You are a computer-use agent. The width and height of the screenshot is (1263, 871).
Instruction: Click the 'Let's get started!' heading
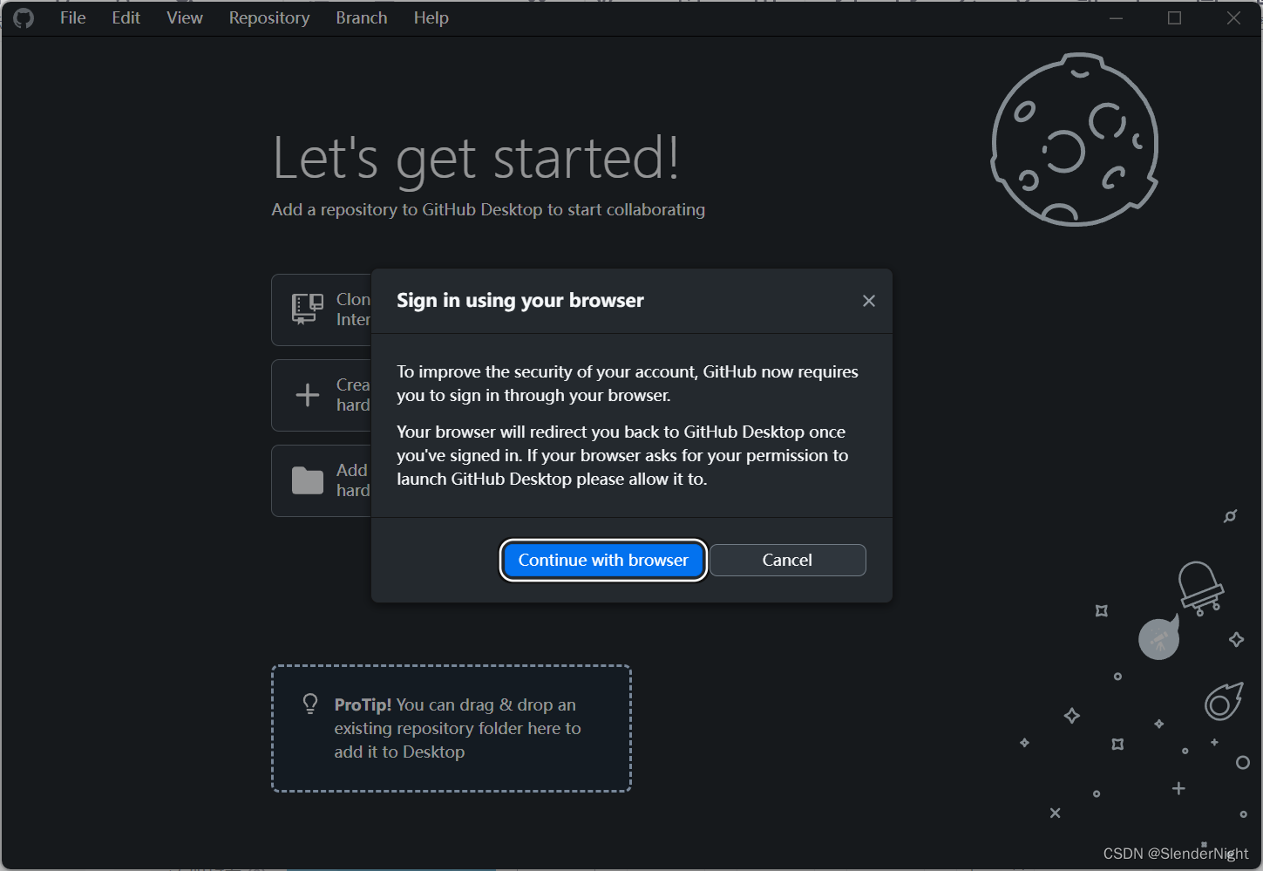pos(476,160)
